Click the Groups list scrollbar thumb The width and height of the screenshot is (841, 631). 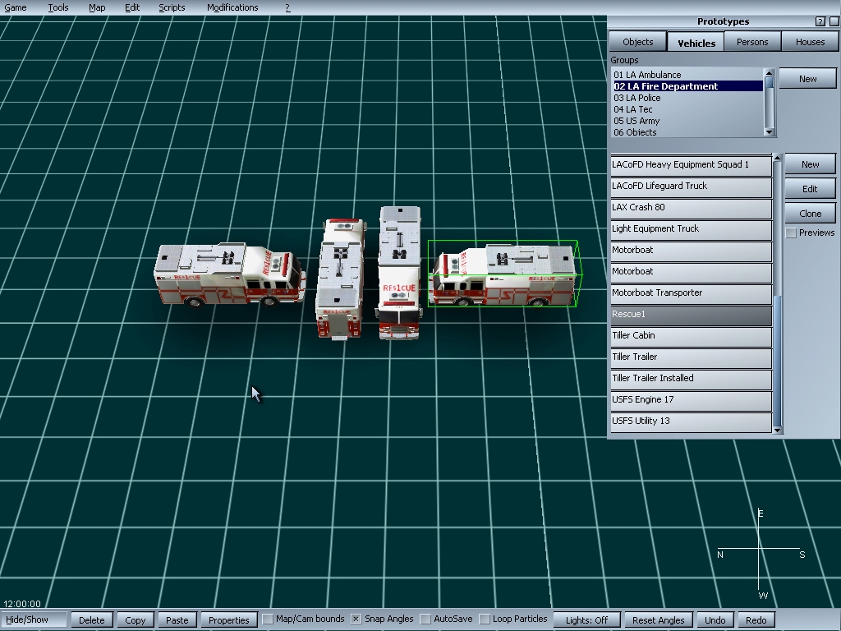point(769,83)
